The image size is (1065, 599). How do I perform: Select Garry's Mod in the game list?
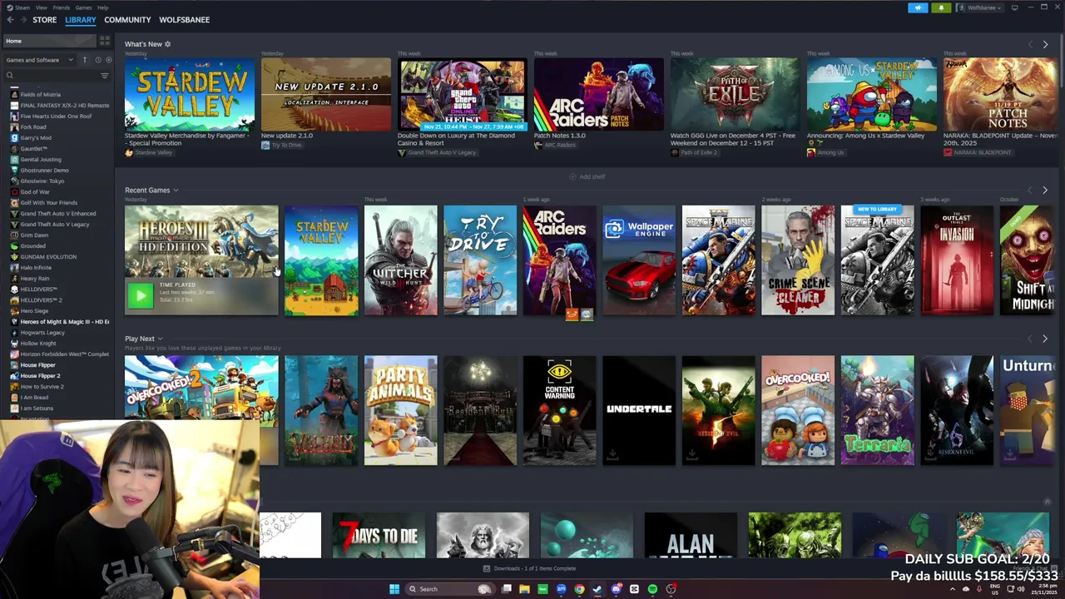pyautogui.click(x=36, y=137)
